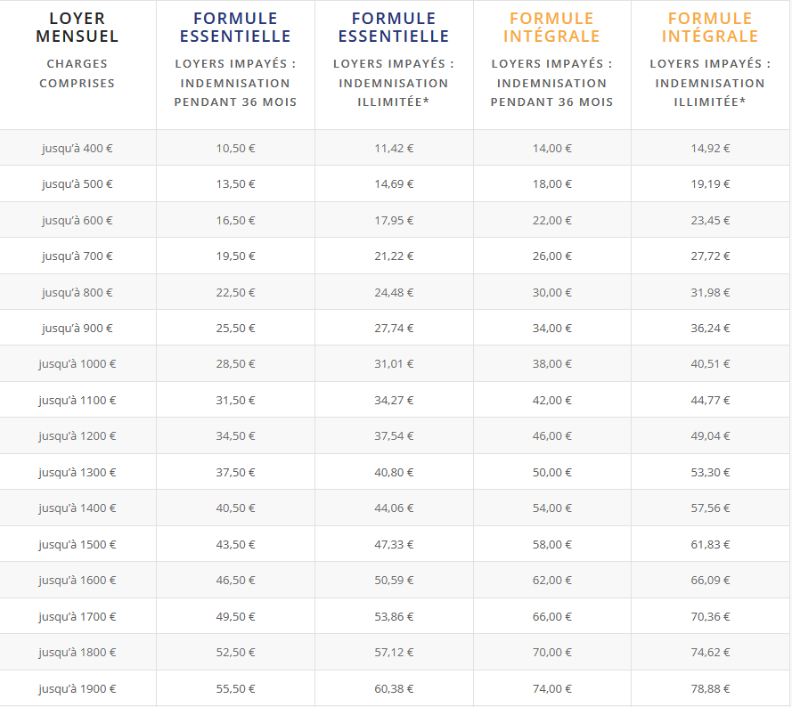Click the '18,00 €' price cell
The image size is (792, 707).
pyautogui.click(x=551, y=184)
